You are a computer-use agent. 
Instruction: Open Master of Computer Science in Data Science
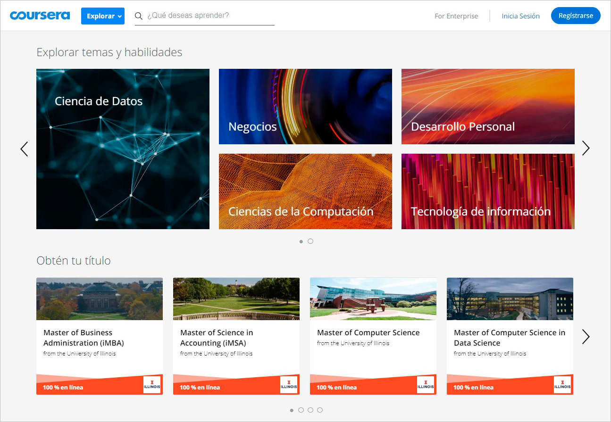pyautogui.click(x=510, y=336)
